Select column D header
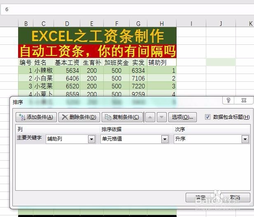 (x=67, y=23)
